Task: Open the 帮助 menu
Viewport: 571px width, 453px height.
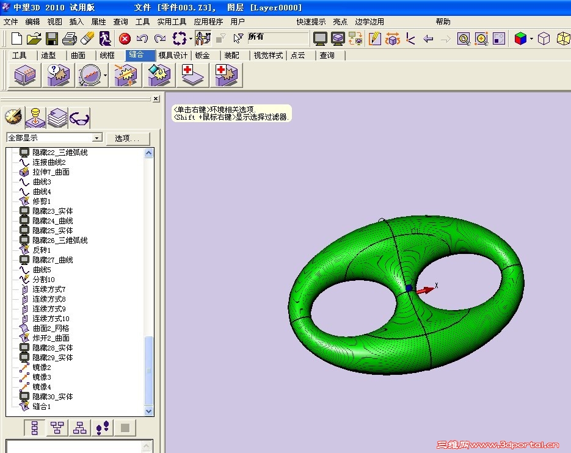Action: pos(443,22)
